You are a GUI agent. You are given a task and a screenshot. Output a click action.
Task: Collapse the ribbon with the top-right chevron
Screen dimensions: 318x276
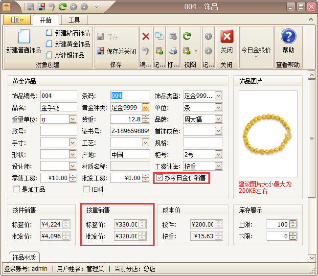click(x=311, y=19)
